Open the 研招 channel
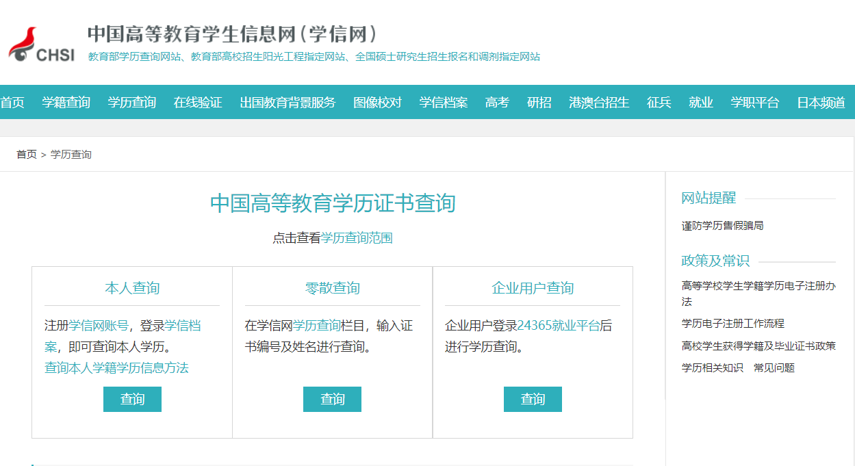 pos(539,102)
